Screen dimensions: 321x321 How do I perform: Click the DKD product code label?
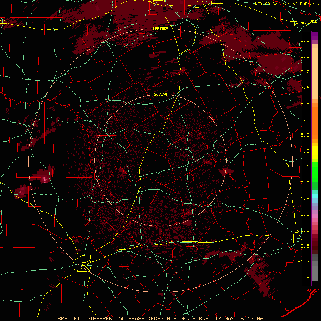[x=314, y=21]
